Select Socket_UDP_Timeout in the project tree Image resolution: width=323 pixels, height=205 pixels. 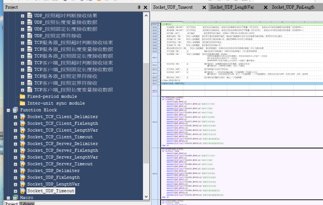click(x=51, y=191)
